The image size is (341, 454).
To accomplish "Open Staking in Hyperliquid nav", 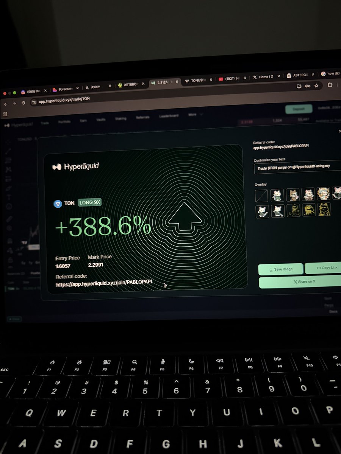I will [x=120, y=118].
